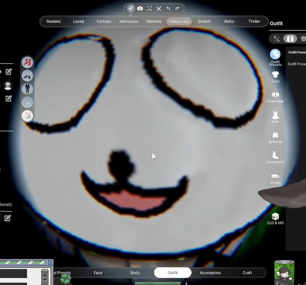Image resolution: width=306 pixels, height=285 pixels.
Task: Click the edit pencil below the avatar icon
Action: point(8,98)
